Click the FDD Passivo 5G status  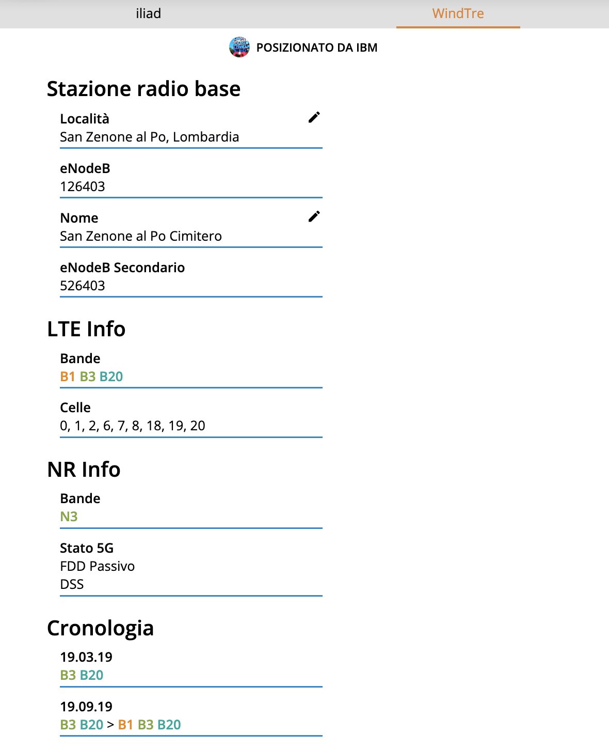(98, 566)
